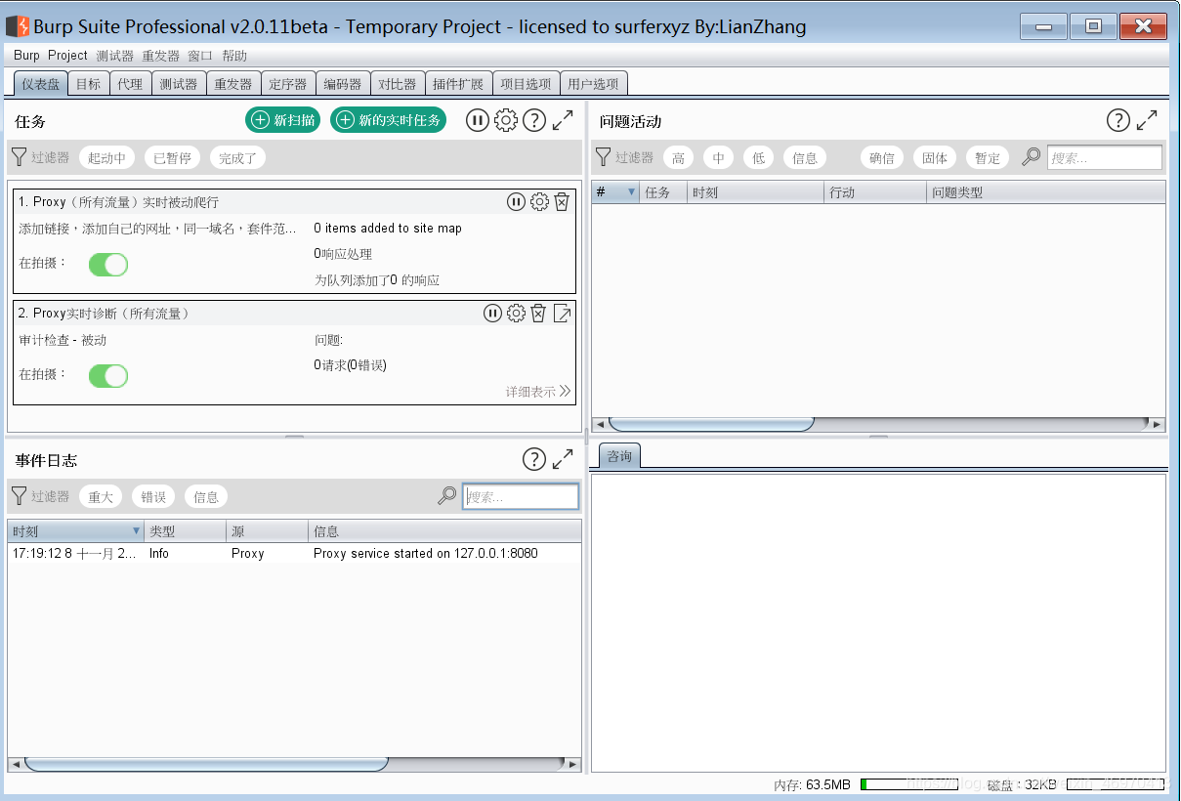
Task: Open Proxy实时诊断 task in new window
Action: click(x=562, y=314)
